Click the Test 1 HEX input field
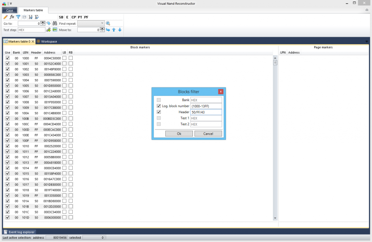 coord(206,118)
